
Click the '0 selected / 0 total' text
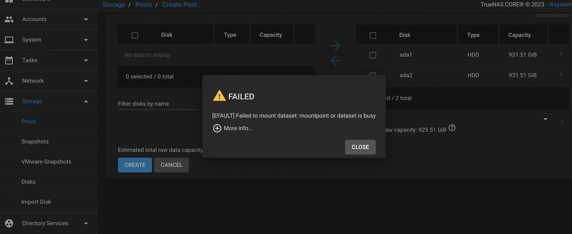pyautogui.click(x=150, y=76)
